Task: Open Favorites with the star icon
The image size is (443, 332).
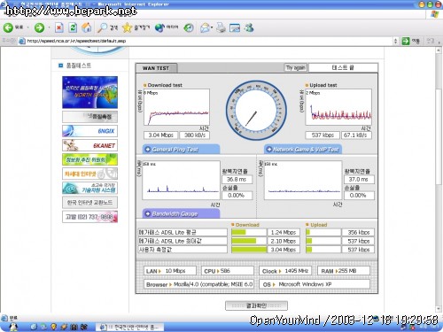Action: [x=127, y=27]
